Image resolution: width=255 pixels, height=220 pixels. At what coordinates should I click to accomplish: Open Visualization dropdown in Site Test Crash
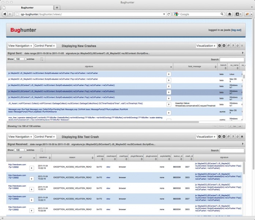206,137
